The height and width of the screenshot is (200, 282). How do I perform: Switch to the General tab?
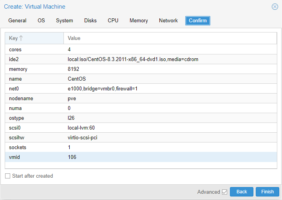coord(17,21)
